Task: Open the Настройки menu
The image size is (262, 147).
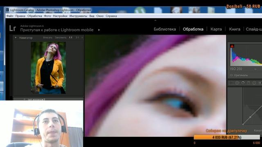Action: coord(60,16)
